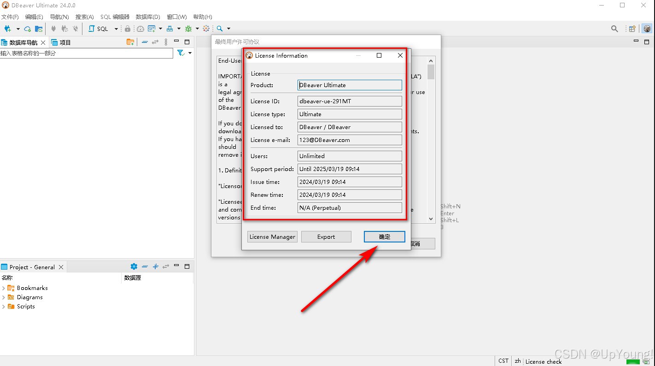Screen dimensions: 655x366
Task: Select the Project - General tab
Action: coord(32,267)
